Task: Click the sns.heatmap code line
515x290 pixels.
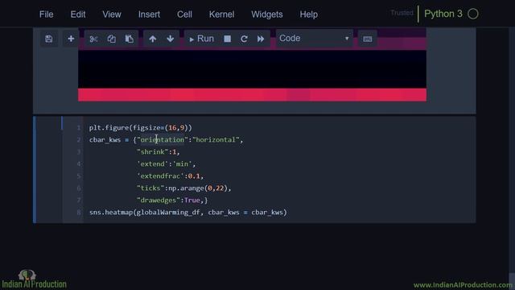Action: 188,213
